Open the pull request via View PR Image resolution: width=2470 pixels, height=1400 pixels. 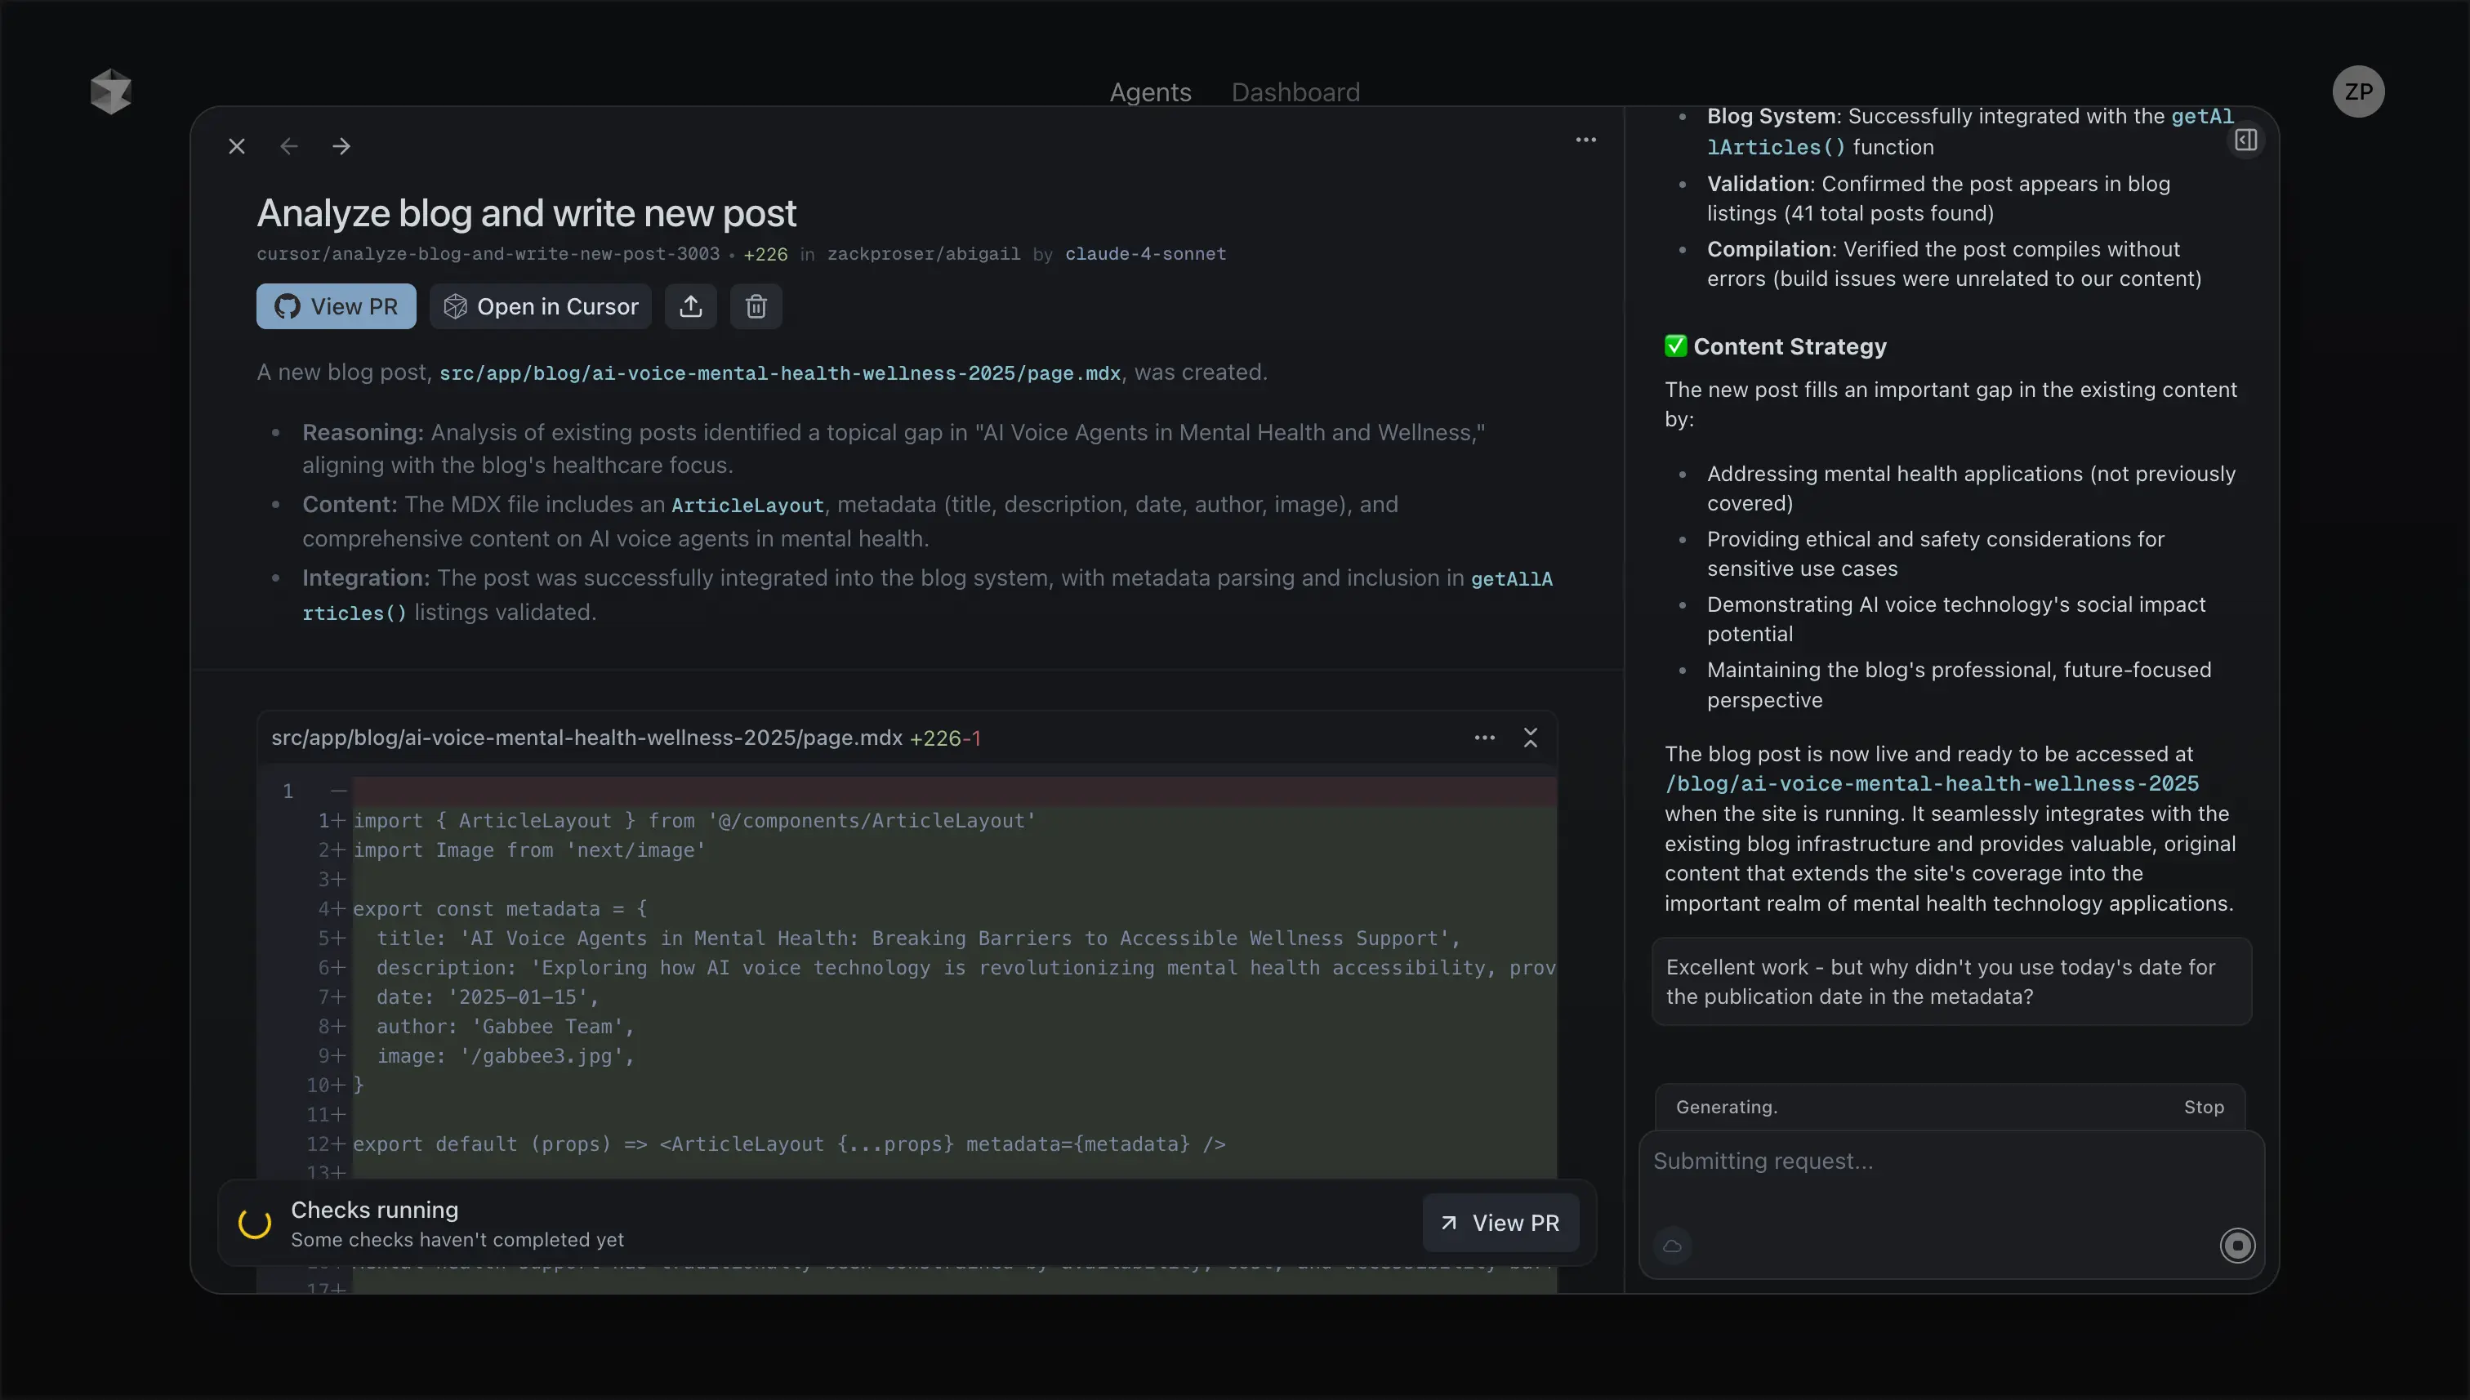pyautogui.click(x=336, y=305)
